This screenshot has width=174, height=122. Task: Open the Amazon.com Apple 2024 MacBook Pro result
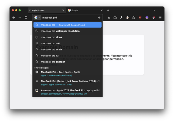coord(68,92)
